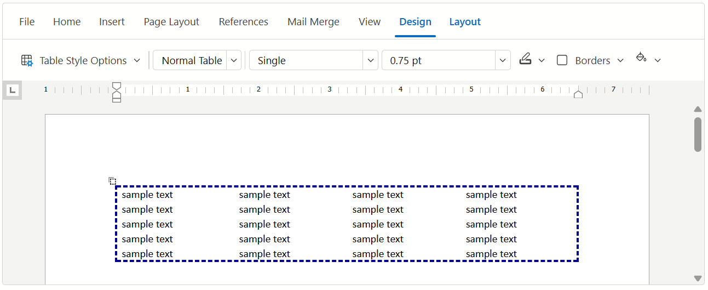Switch to the References tab
This screenshot has height=290, width=708.
[244, 22]
